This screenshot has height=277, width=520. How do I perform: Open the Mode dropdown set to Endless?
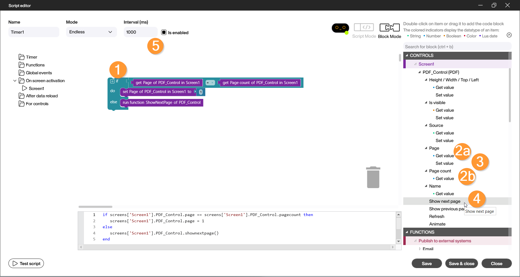point(91,32)
